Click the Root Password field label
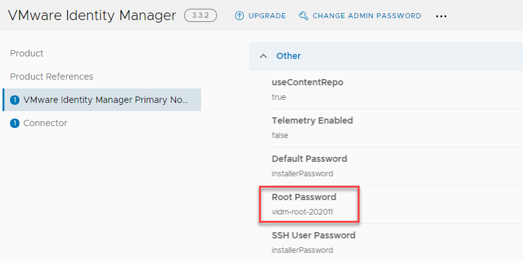Image resolution: width=523 pixels, height=261 pixels. click(304, 197)
